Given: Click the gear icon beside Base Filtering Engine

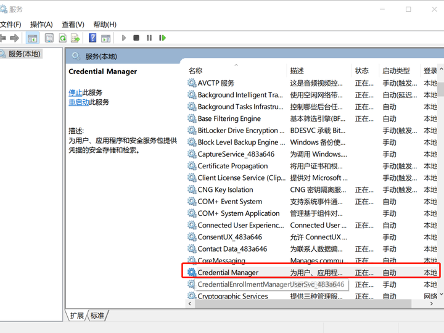Looking at the screenshot, I should click(192, 118).
